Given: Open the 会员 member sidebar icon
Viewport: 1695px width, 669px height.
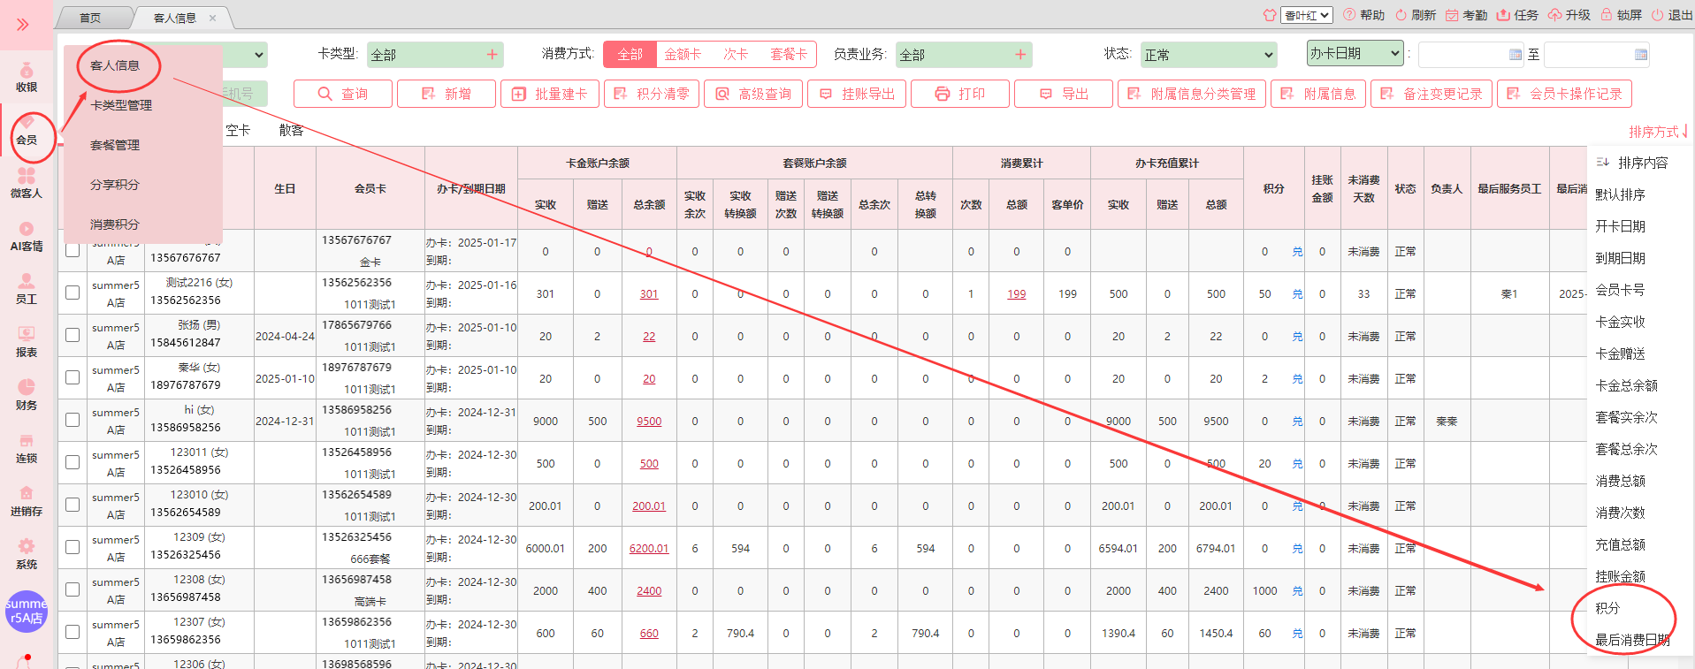Looking at the screenshot, I should (27, 131).
